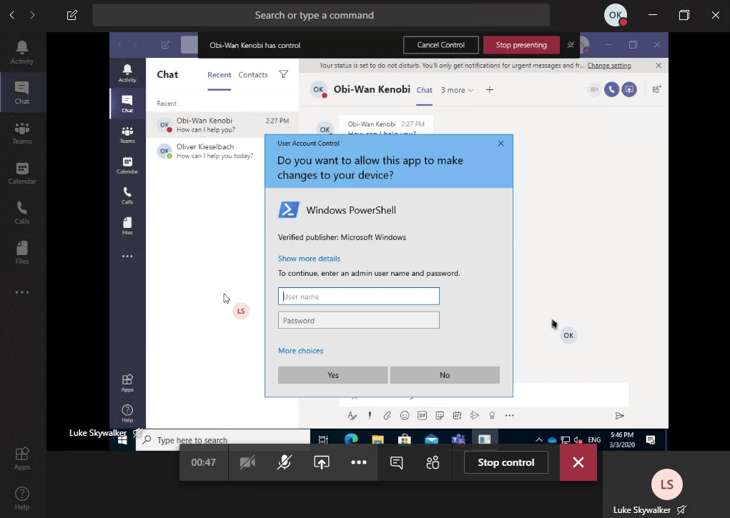Viewport: 730px width, 518px height.
Task: Mark the message with high importance
Action: pyautogui.click(x=370, y=415)
